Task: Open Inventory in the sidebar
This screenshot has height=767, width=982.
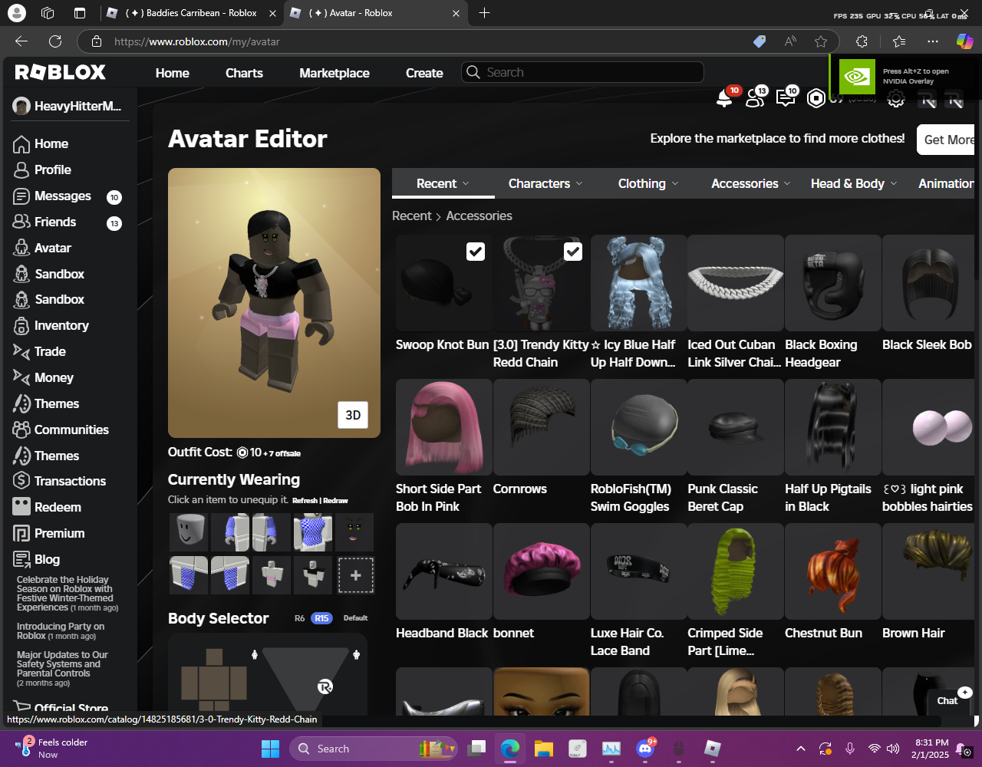Action: [51, 325]
